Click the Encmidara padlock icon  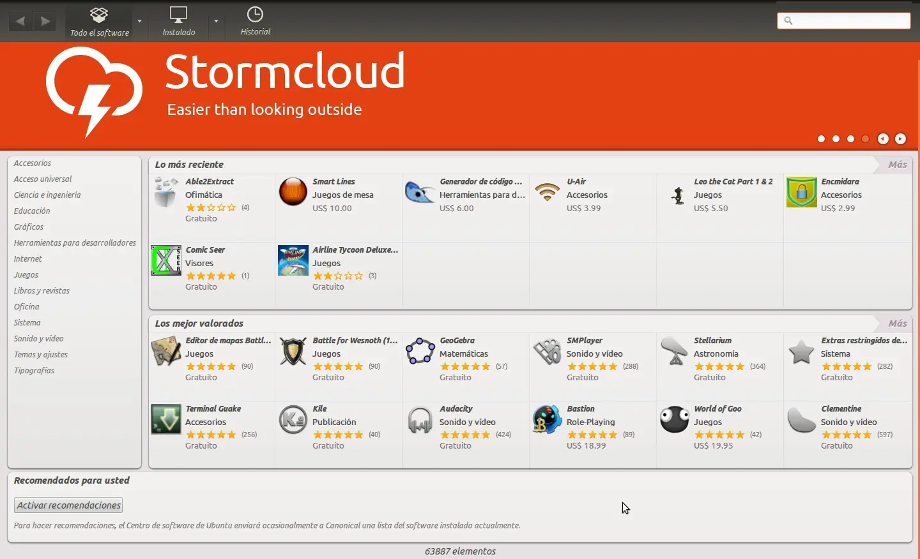tap(802, 192)
